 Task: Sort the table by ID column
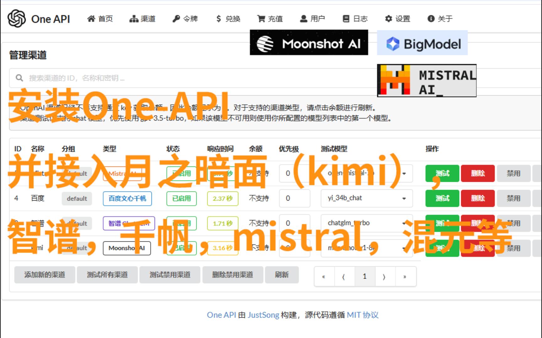pyautogui.click(x=18, y=149)
